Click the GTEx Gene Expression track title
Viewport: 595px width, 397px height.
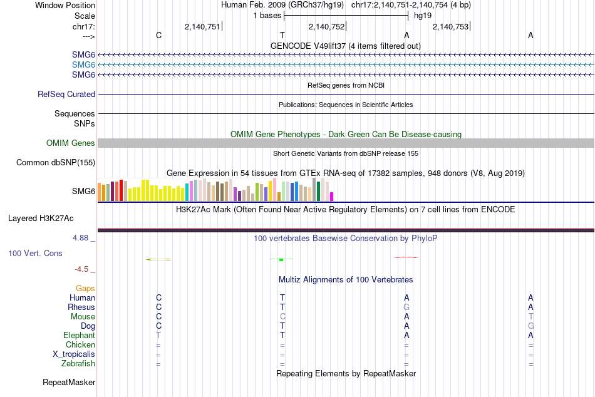point(346,173)
